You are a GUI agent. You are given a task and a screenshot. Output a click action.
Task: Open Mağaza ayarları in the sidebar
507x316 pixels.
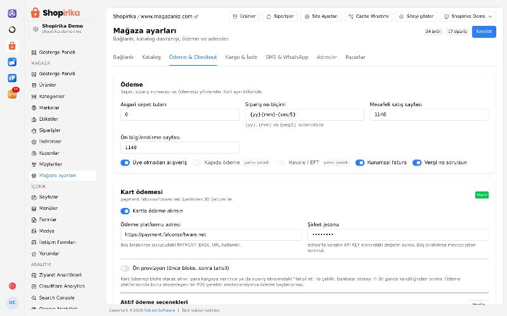click(x=63, y=176)
